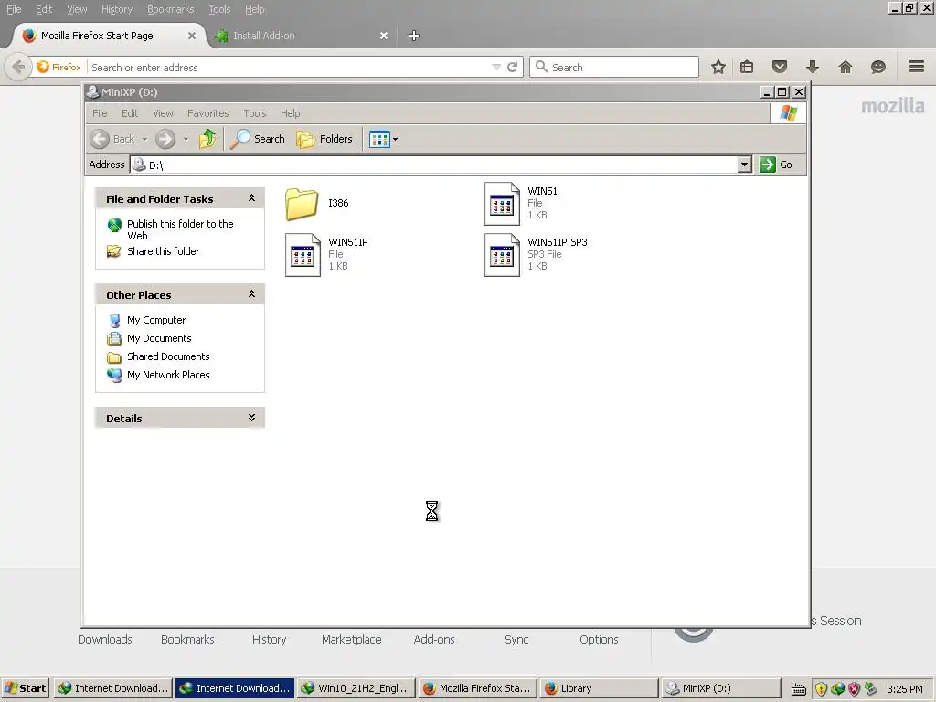Open Back history dropdown arrow
The width and height of the screenshot is (936, 702).
(144, 140)
